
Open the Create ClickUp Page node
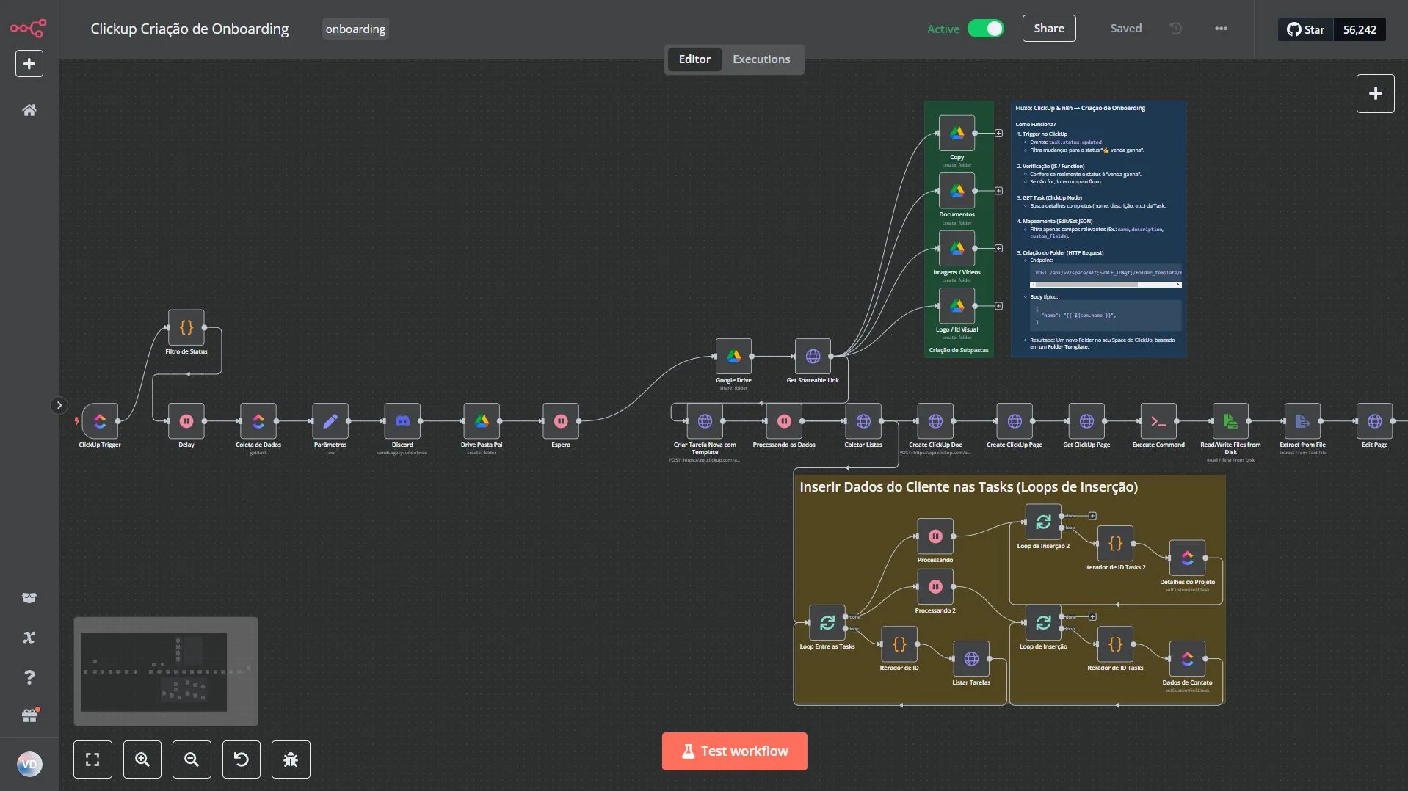[x=1015, y=421]
